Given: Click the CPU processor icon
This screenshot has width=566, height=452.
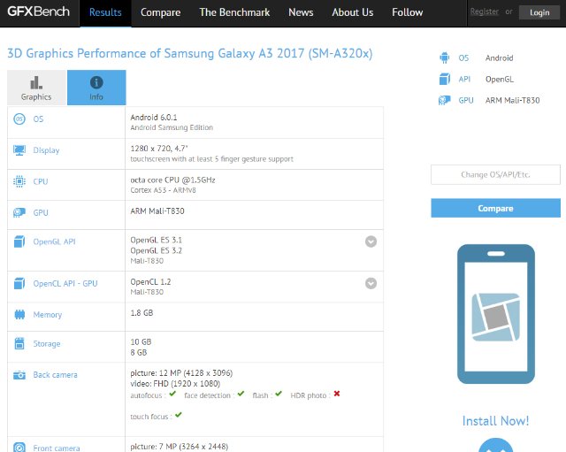Looking at the screenshot, I should pos(19,181).
